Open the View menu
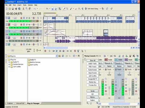The height and width of the screenshot is (108, 145). pos(14,5)
